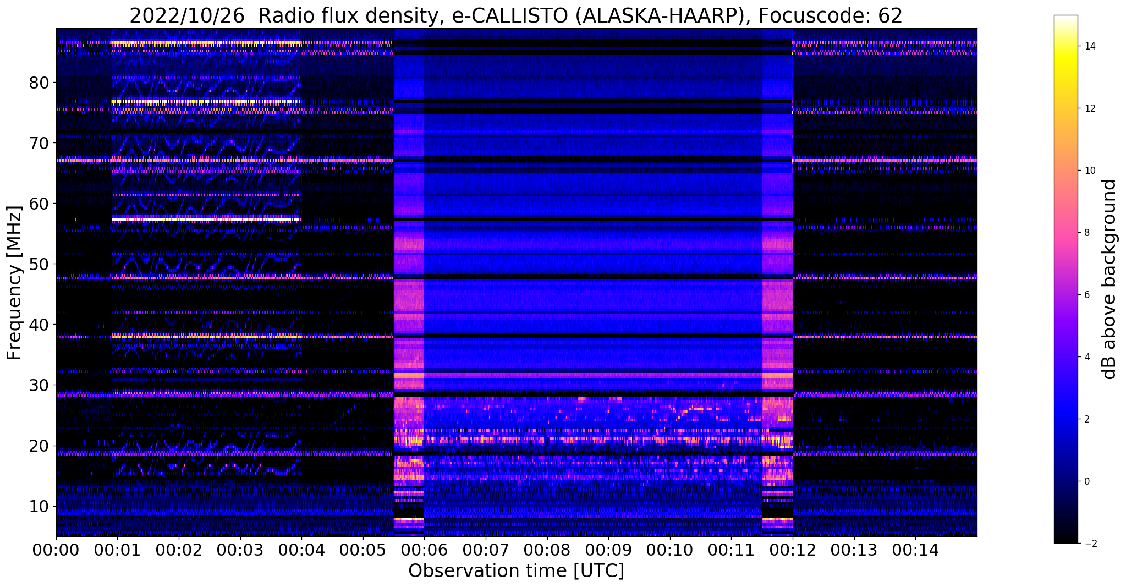1126x587 pixels.
Task: Select the 4 tick on the colorbar
Action: pos(1087,357)
